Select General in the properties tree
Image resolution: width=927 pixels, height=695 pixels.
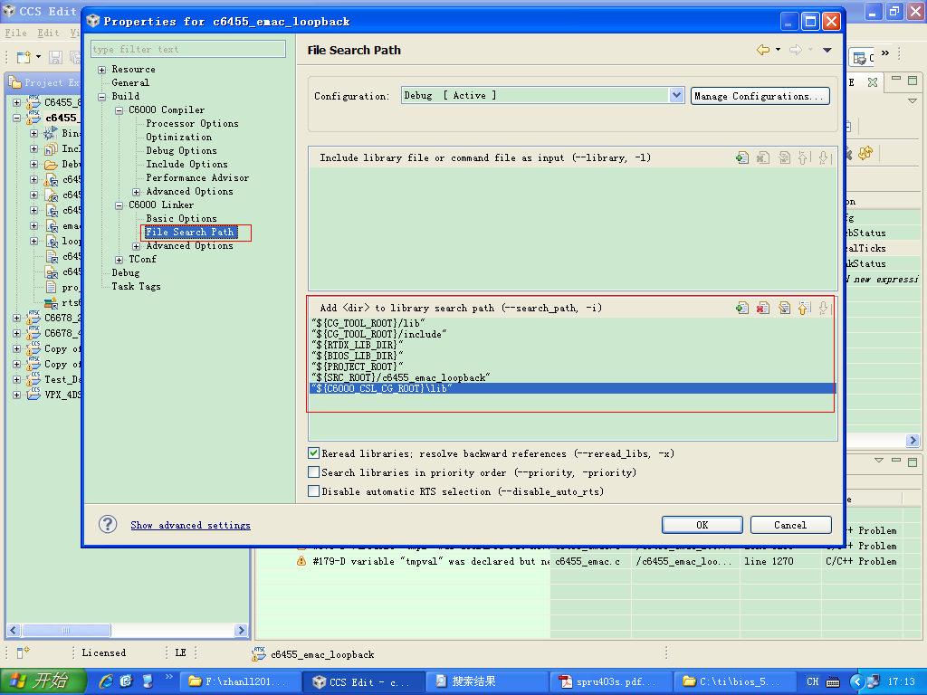130,82
